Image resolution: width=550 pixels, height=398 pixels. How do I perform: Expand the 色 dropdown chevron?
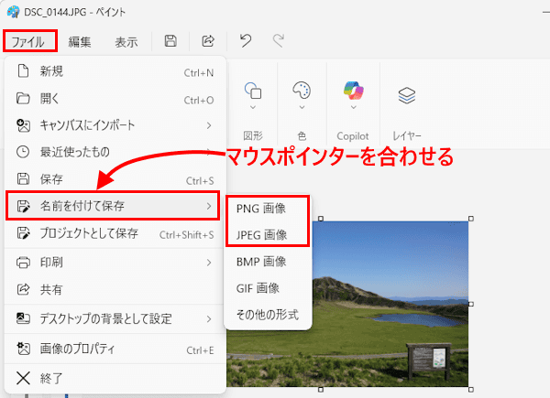pos(302,107)
